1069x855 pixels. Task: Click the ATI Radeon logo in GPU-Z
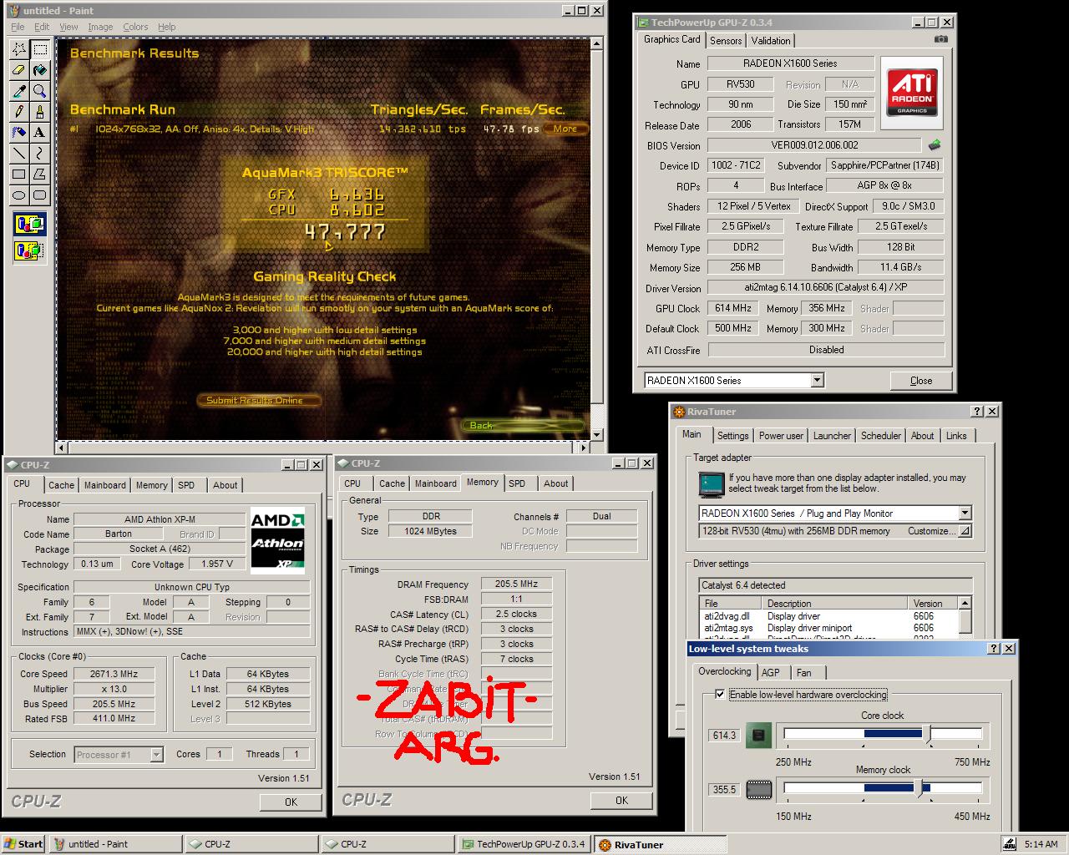click(912, 92)
